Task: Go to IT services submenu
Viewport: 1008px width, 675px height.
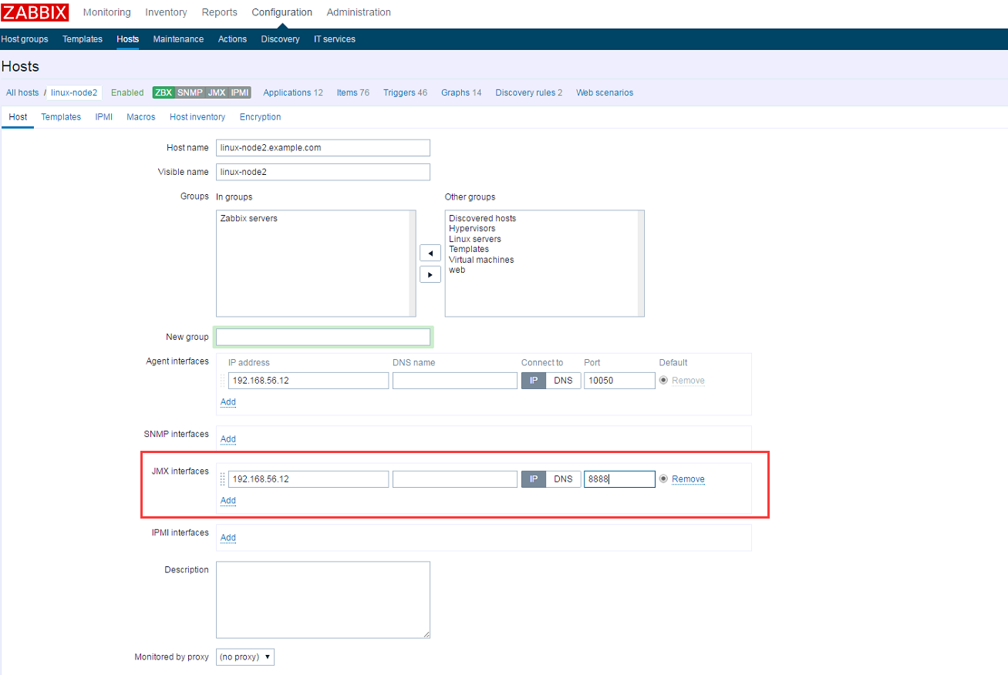Action: pyautogui.click(x=335, y=39)
